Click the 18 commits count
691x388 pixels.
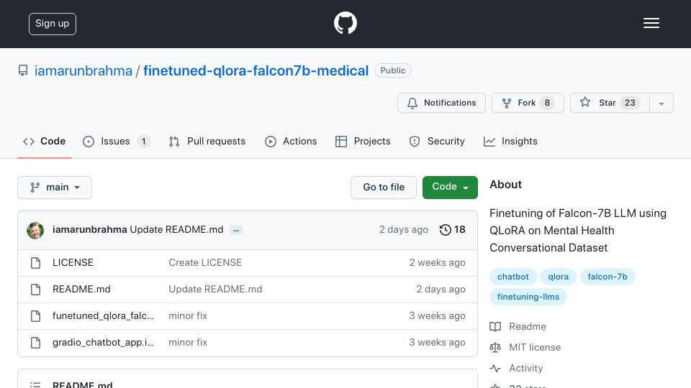click(460, 230)
